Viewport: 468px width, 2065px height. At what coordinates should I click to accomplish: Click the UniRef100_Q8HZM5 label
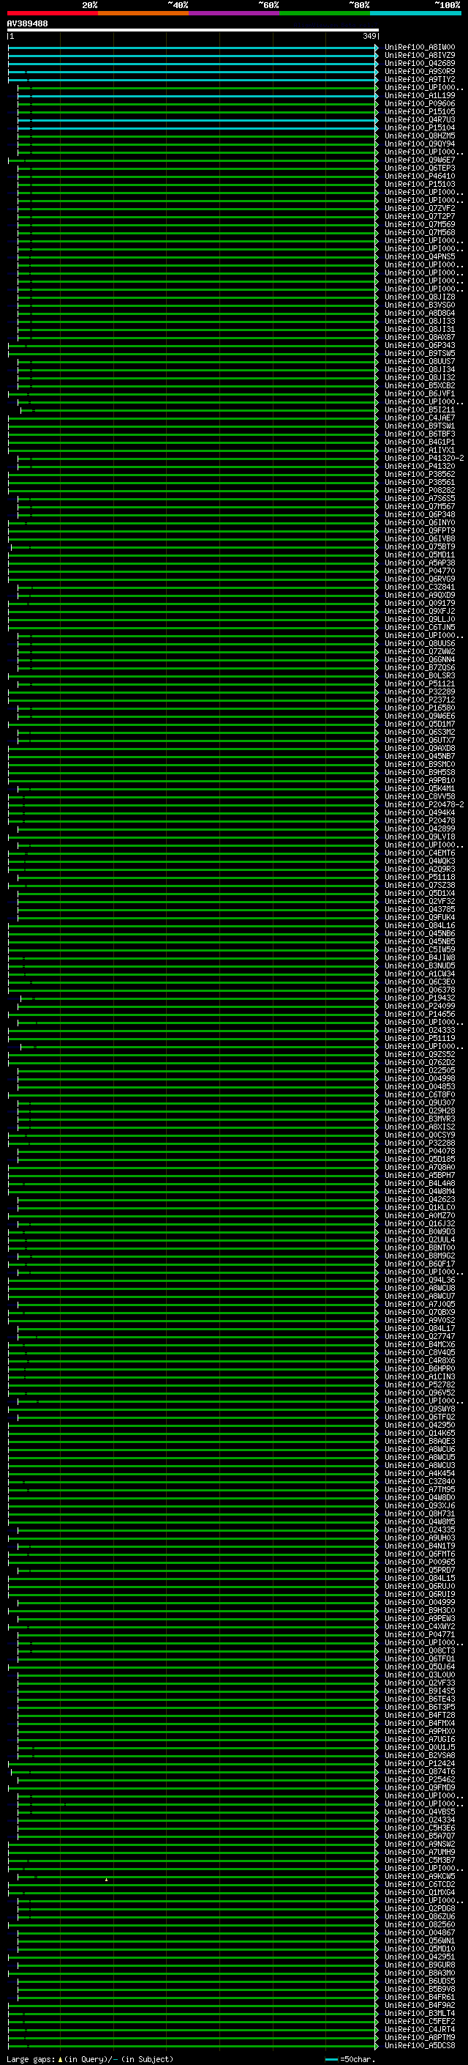tap(419, 136)
